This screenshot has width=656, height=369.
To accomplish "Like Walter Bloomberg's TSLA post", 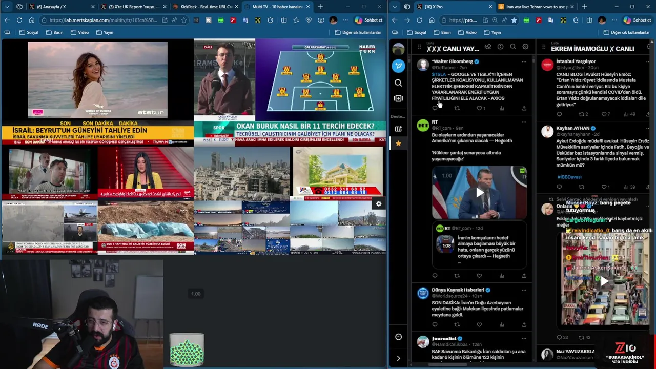I will tap(479, 108).
